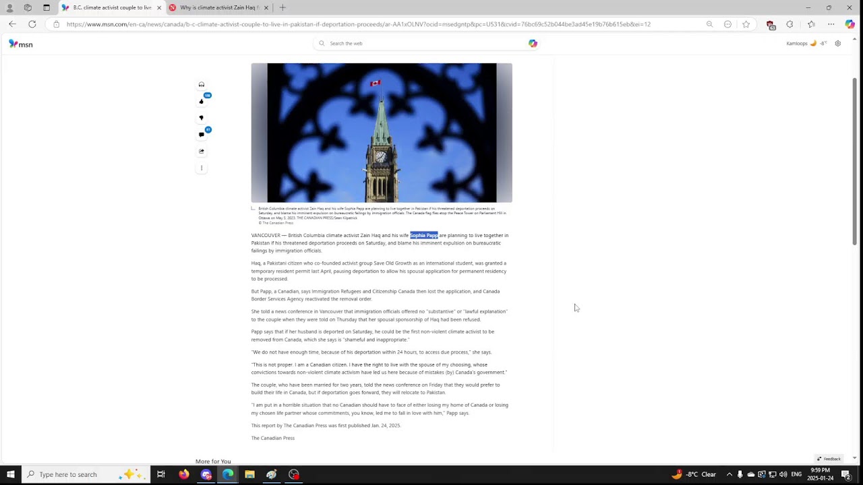This screenshot has width=863, height=485.
Task: Click the Feedback button
Action: pyautogui.click(x=829, y=459)
